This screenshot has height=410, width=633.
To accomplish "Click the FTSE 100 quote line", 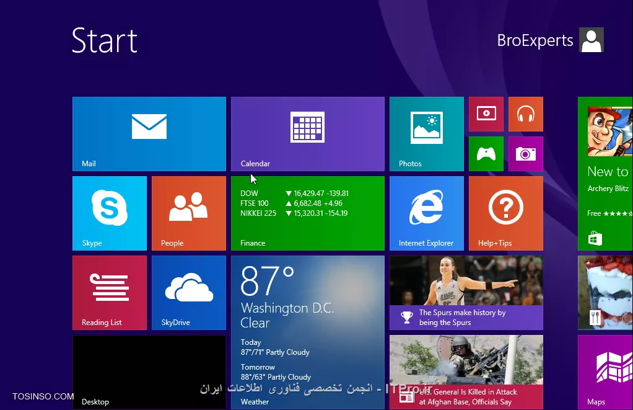I will [x=292, y=203].
